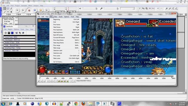The height and width of the screenshot is (106, 188).
Task: Click VirtualDub's Stop playback button
Action: coord(38,81)
